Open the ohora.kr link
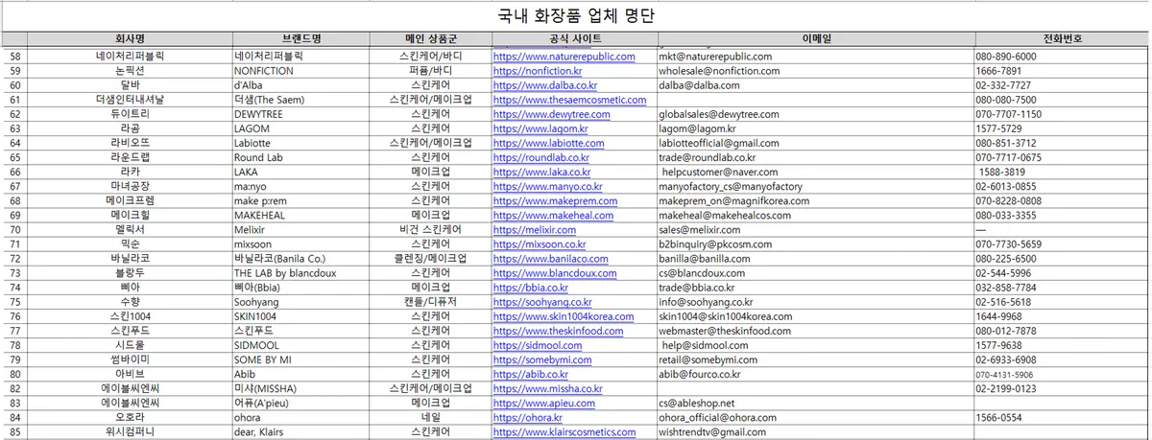 pos(530,418)
